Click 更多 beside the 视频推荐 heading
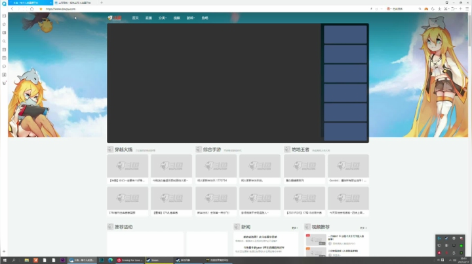472x264 pixels. click(363, 228)
